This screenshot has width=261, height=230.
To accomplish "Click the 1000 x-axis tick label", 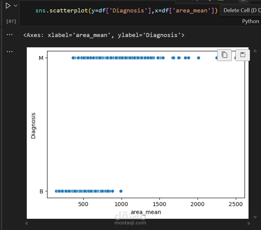I will (x=121, y=204).
